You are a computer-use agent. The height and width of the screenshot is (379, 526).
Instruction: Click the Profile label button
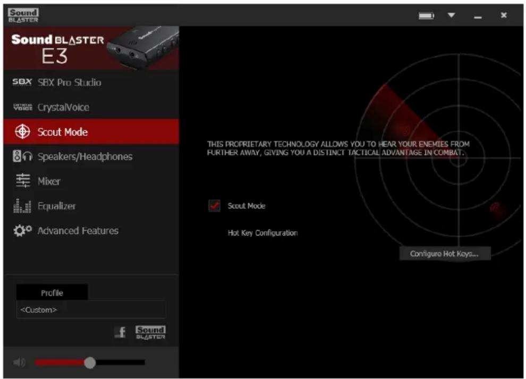click(52, 293)
